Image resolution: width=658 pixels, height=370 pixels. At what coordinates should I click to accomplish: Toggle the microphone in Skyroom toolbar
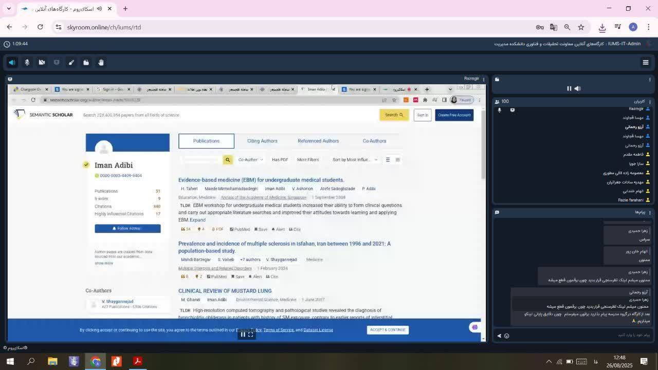click(x=27, y=62)
